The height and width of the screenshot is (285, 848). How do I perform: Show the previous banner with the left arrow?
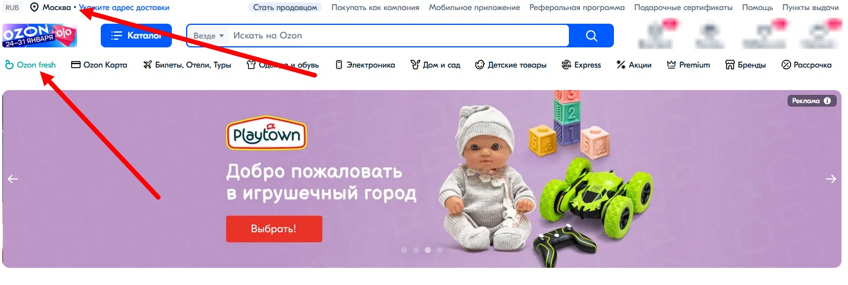(13, 179)
